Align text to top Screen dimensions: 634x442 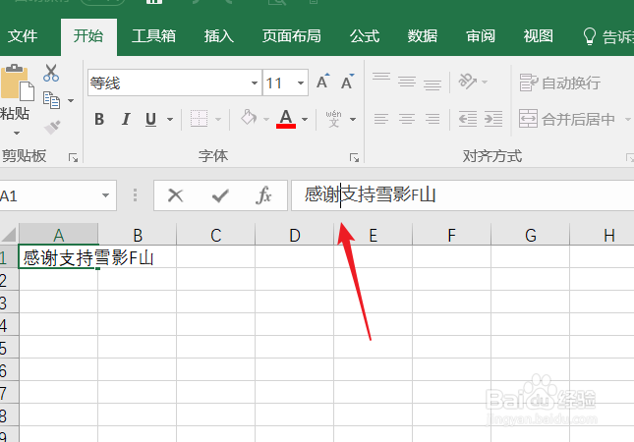coord(381,77)
